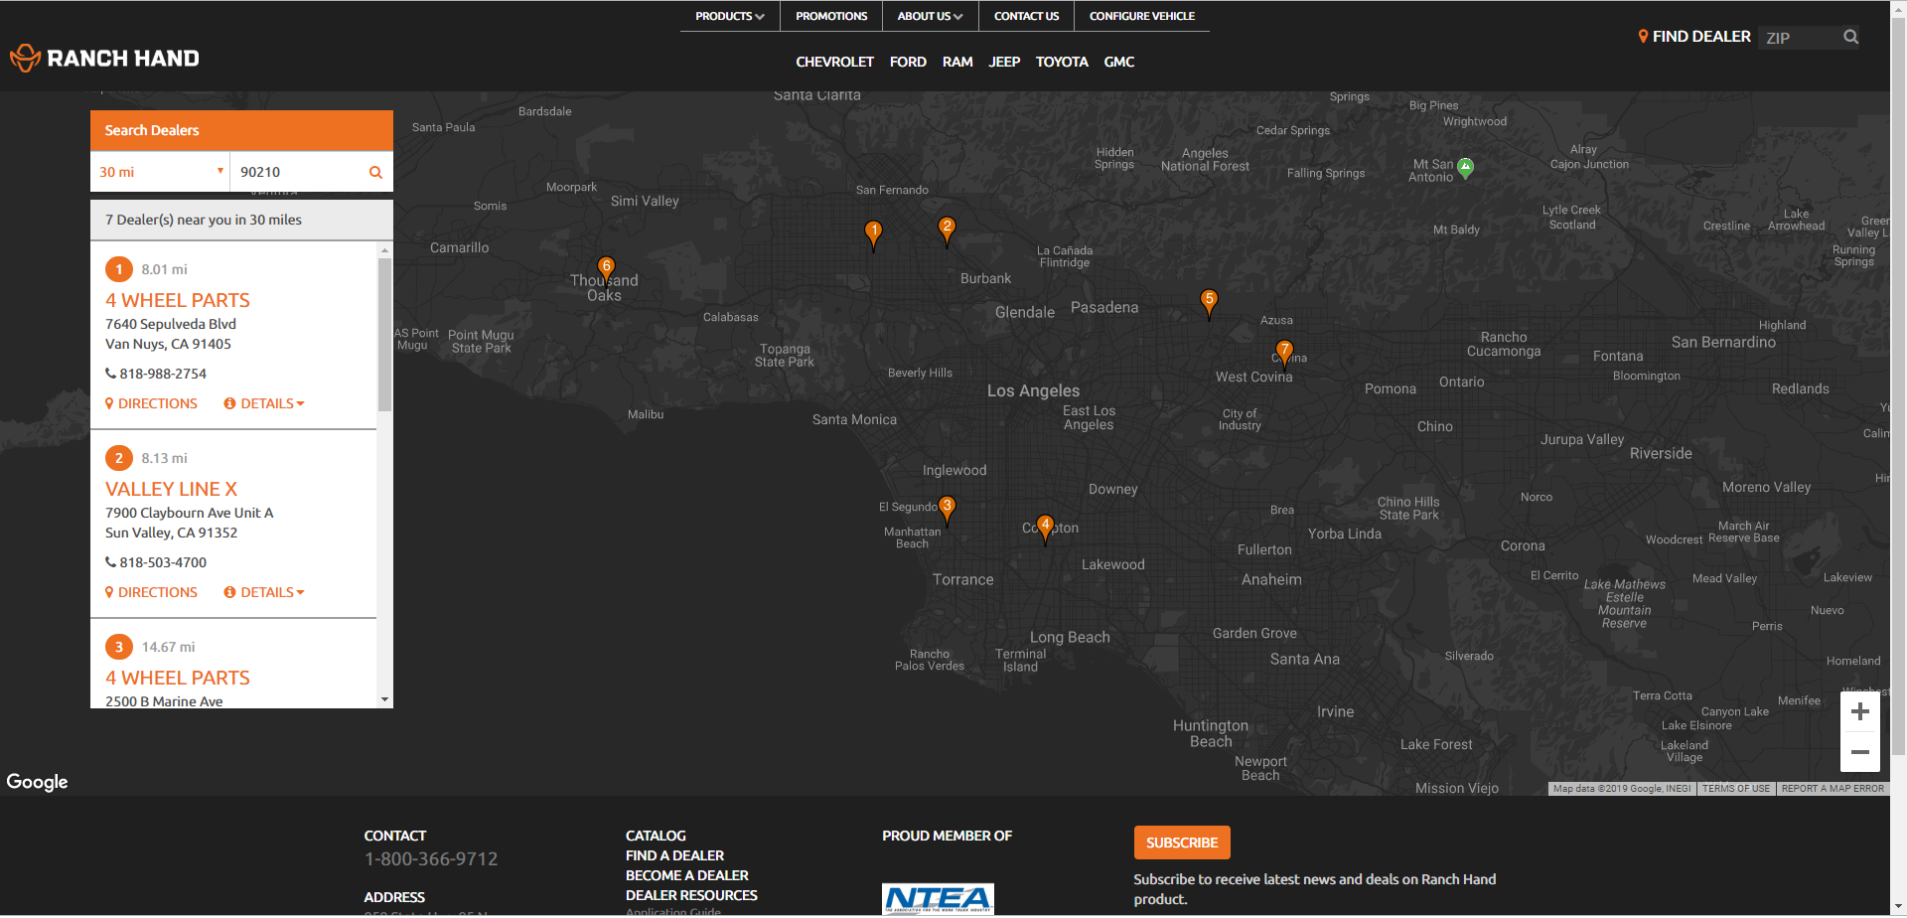Viewport: 1907px width, 918px height.
Task: Click Report a Map Error link
Action: (x=1833, y=789)
